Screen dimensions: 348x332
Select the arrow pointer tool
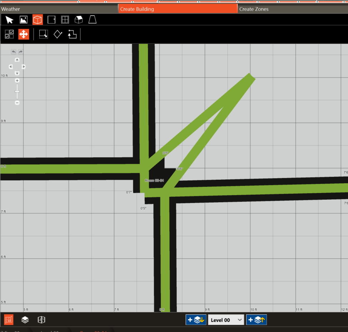[9, 20]
